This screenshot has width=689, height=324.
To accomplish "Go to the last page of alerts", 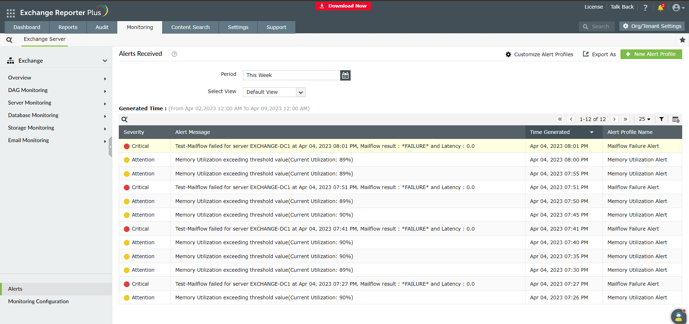I will (625, 119).
